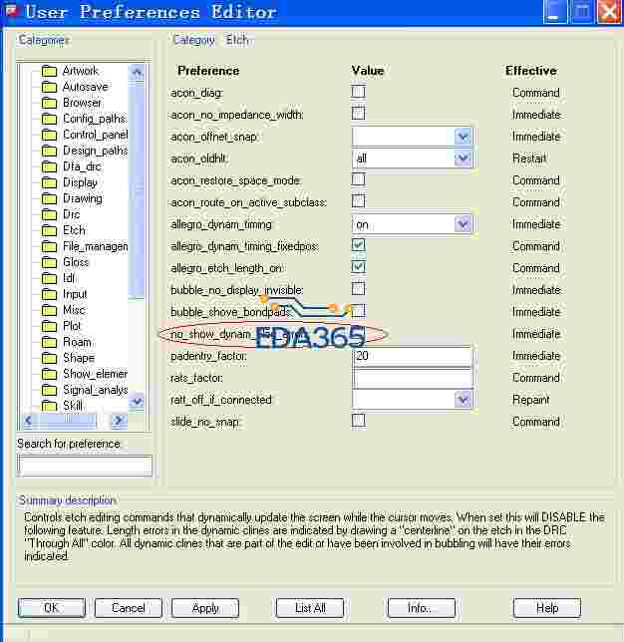
Task: Open acon_offnet_snap value dropdown
Action: 464,137
